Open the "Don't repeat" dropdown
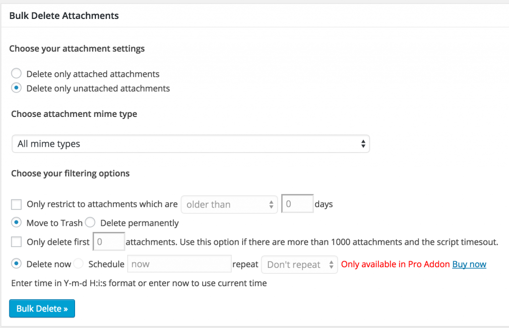 (296, 264)
